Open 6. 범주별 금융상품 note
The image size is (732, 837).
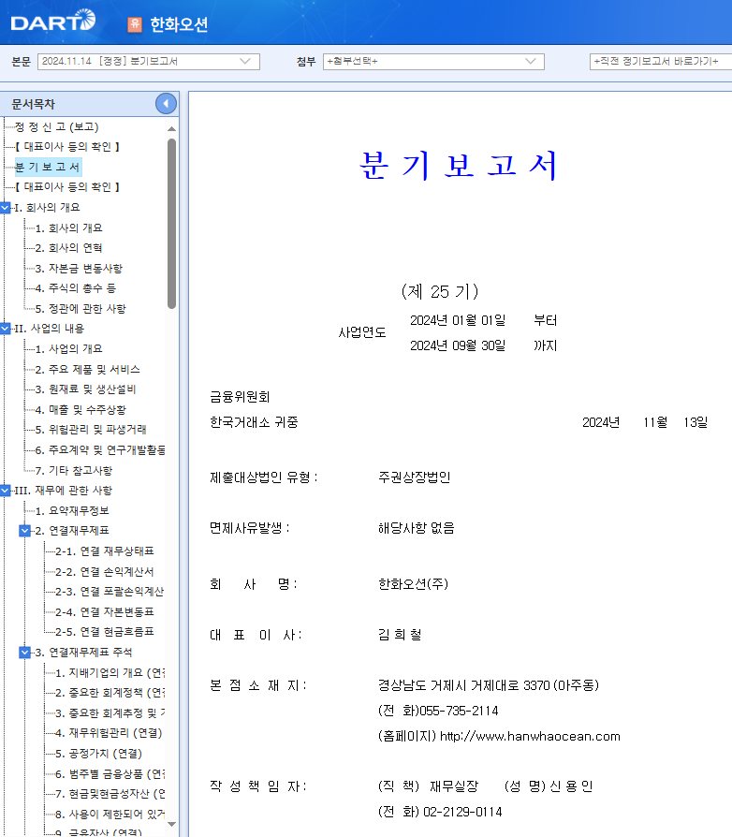tap(110, 774)
